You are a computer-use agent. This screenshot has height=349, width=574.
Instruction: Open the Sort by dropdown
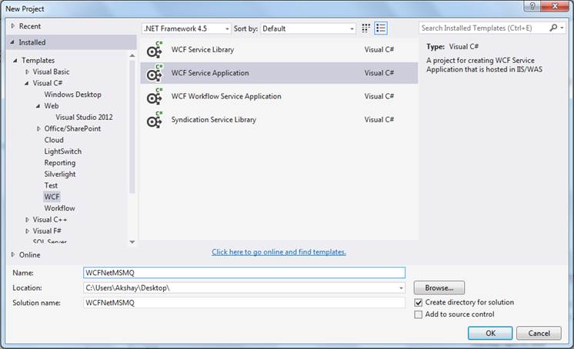click(x=308, y=28)
